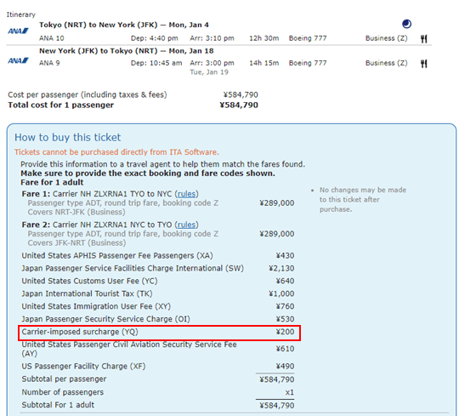Click arrival time 'Arr: 3:00 pm'
This screenshot has height=416, width=459.
coord(212,63)
